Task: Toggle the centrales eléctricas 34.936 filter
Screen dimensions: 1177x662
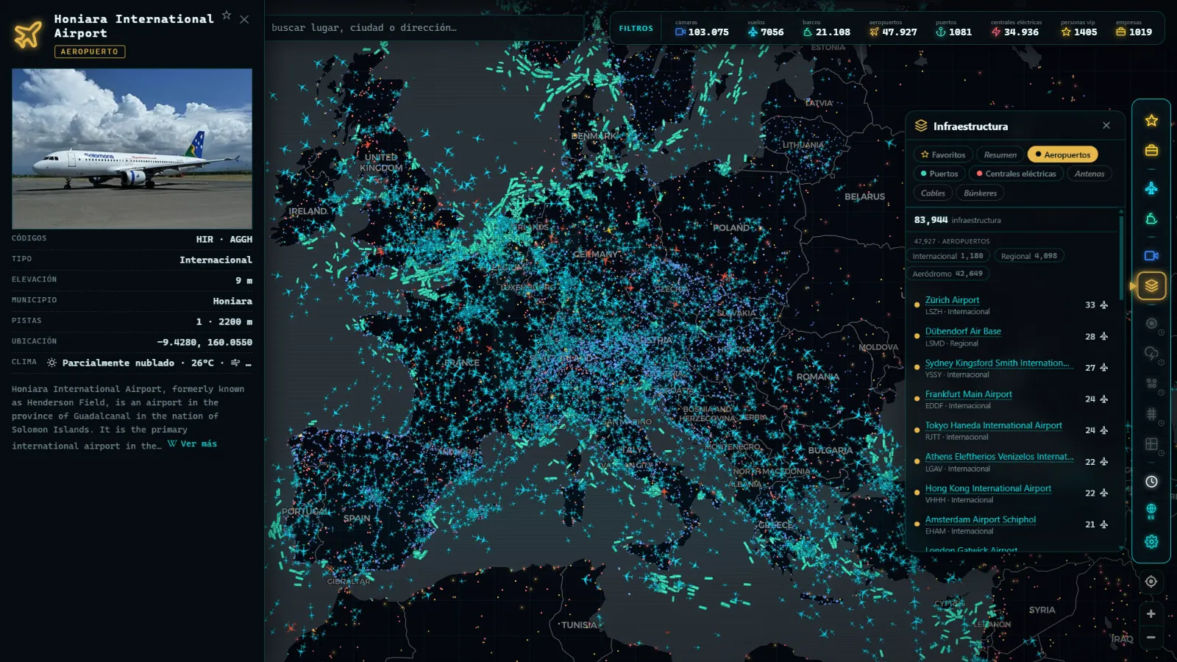Action: click(1016, 29)
